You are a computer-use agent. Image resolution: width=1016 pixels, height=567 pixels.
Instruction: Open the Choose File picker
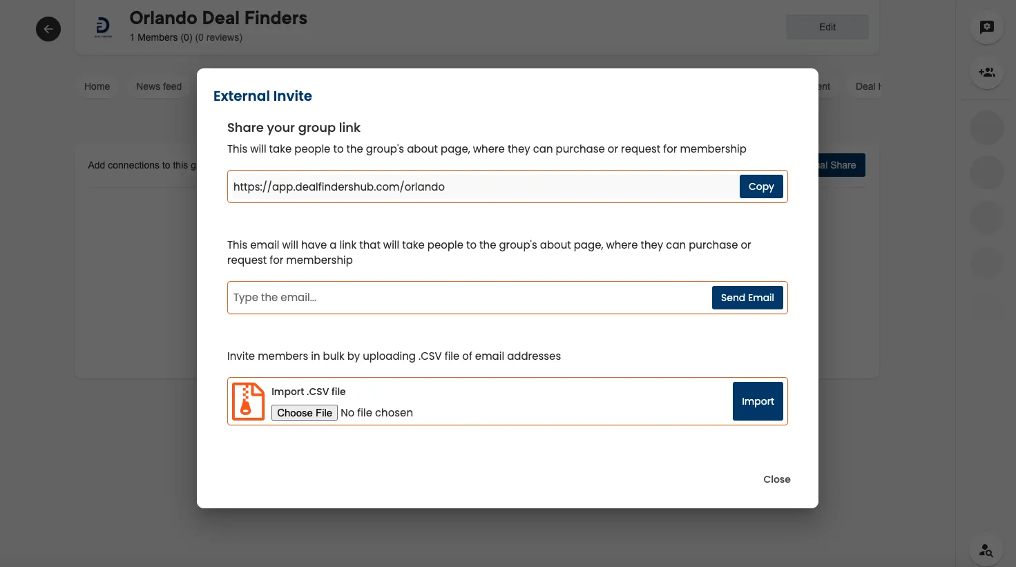(305, 413)
